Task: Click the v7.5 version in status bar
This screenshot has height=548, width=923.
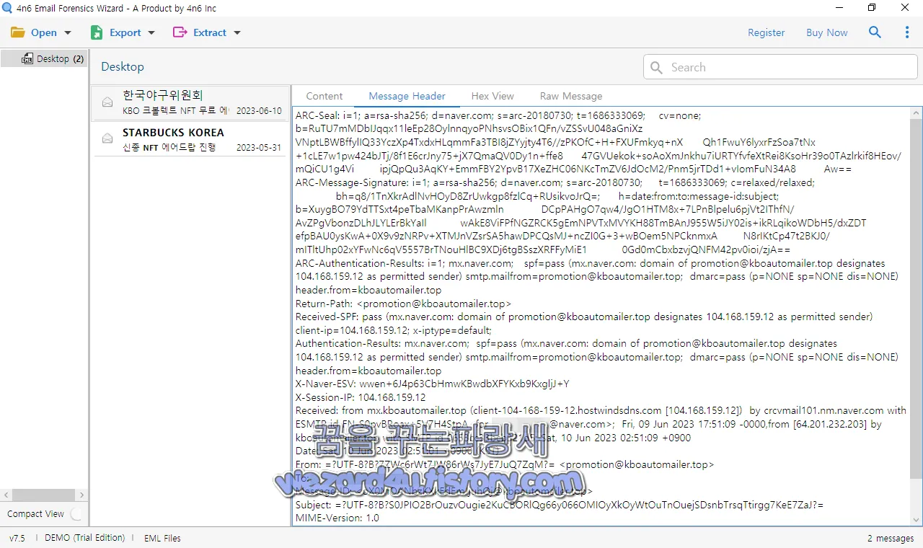Action: click(17, 538)
